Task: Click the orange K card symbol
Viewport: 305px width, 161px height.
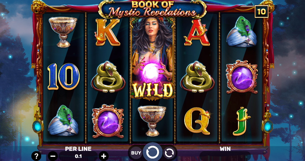Action: click(x=107, y=32)
